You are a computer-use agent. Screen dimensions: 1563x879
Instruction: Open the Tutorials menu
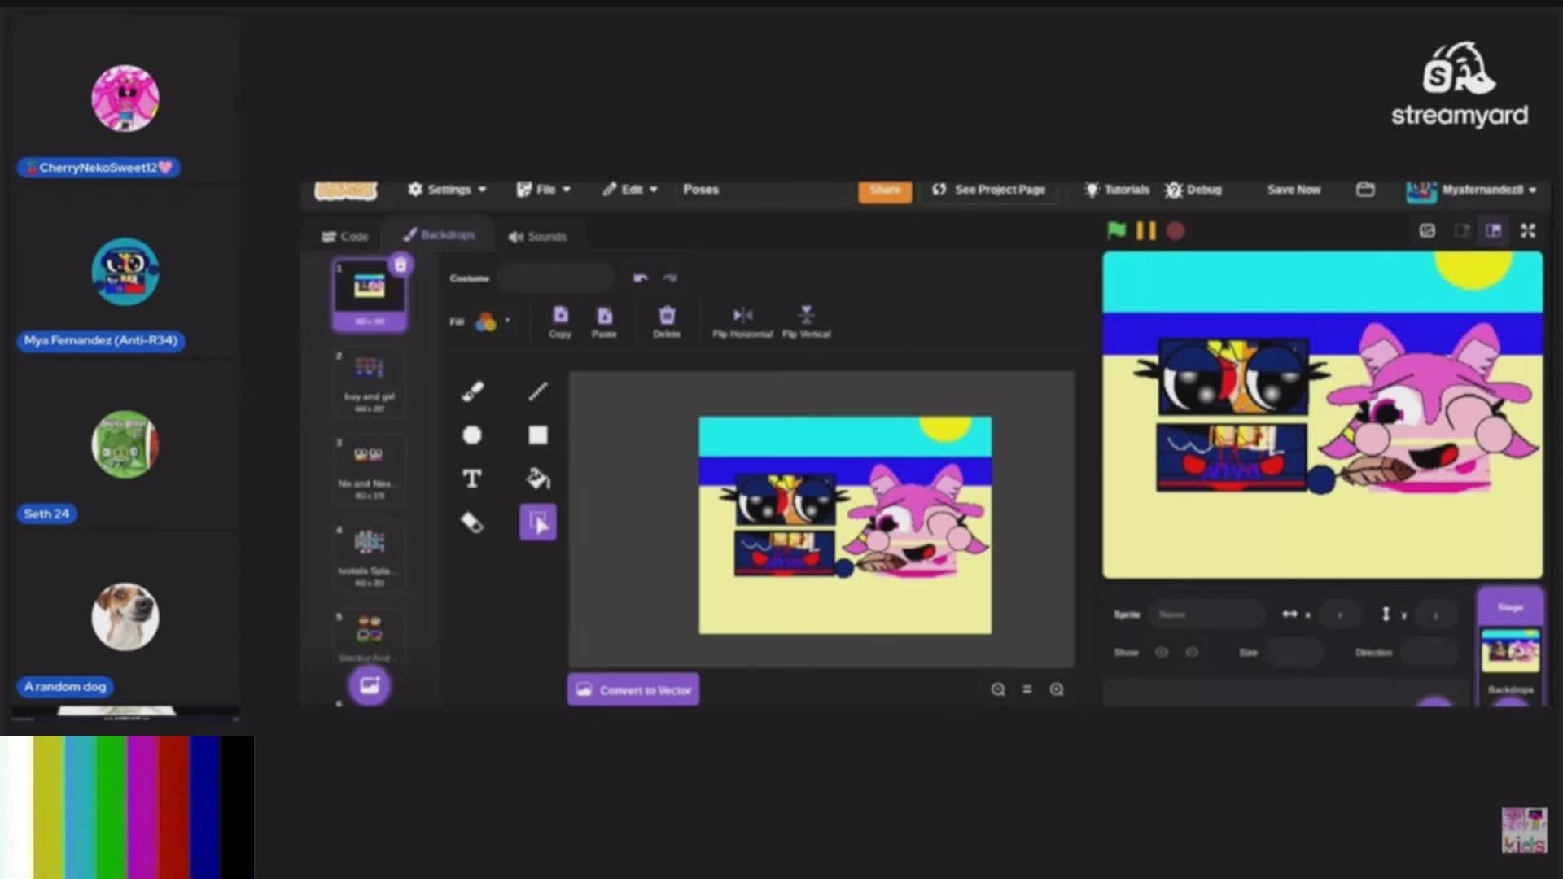[1117, 190]
